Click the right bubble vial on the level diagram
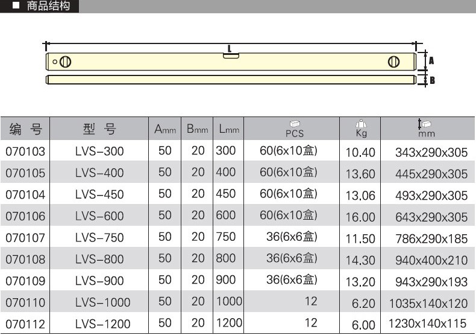The height and width of the screenshot is (335, 476). click(x=394, y=62)
